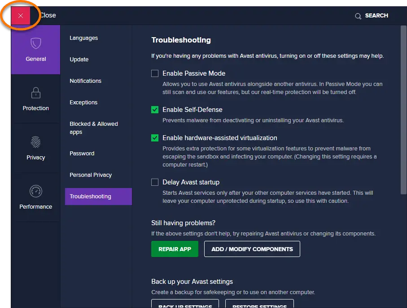Click the Performance gauge icon
Image resolution: width=407 pixels, height=308 pixels.
tap(36, 191)
